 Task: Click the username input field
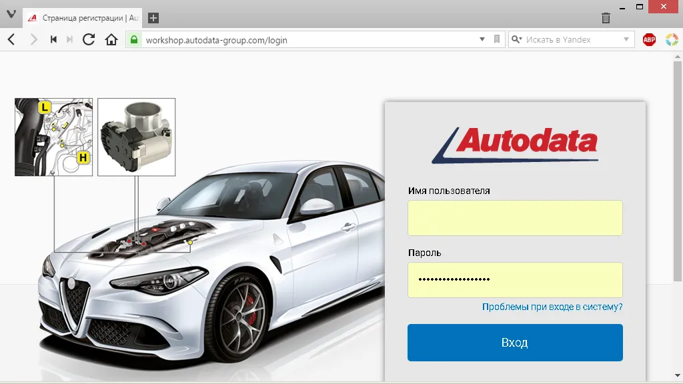515,218
